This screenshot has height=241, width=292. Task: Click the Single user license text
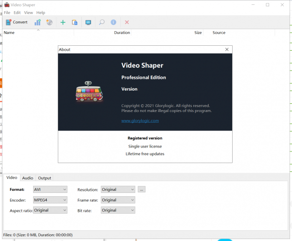click(145, 147)
